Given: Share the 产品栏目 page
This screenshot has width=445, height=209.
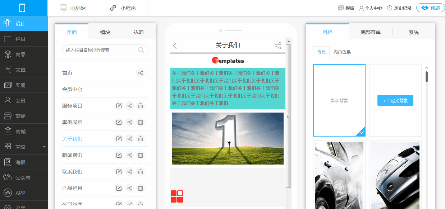Looking at the screenshot, I should pos(130,188).
